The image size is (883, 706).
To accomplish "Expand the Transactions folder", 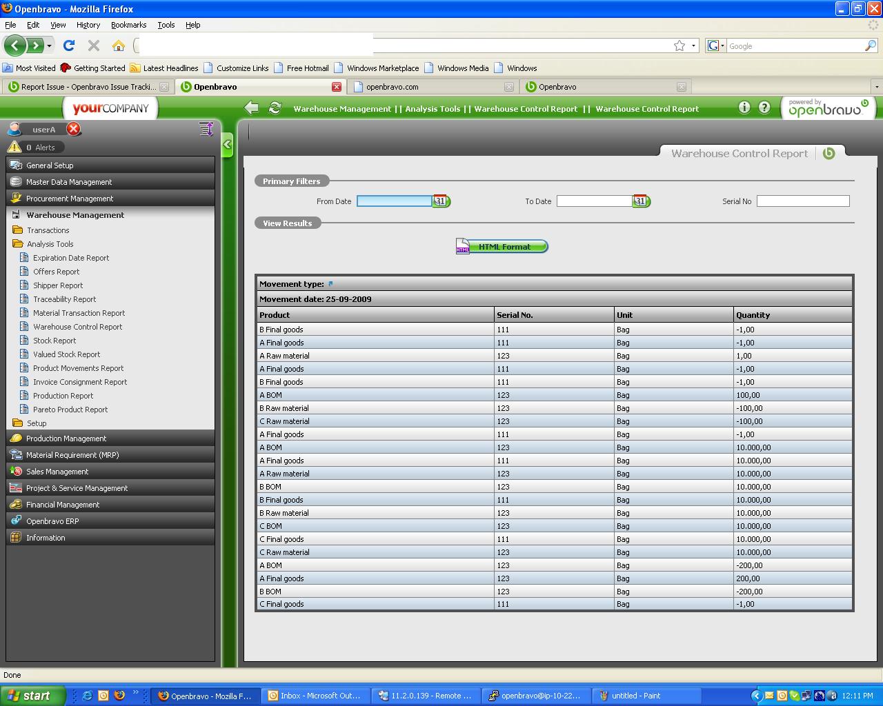I will click(x=48, y=230).
